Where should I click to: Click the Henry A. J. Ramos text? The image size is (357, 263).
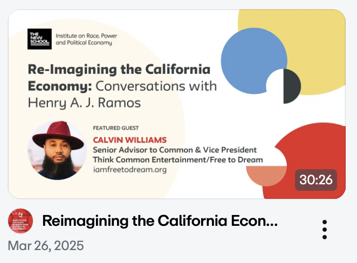click(x=84, y=103)
